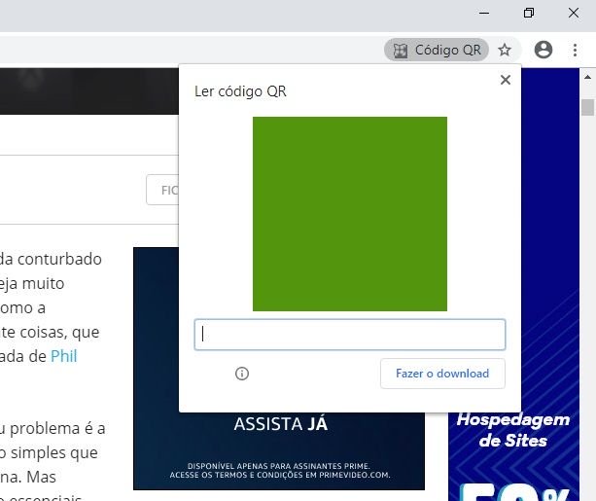Open the Phil link in article
Viewport: 596px width, 501px height.
click(63, 356)
